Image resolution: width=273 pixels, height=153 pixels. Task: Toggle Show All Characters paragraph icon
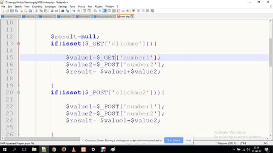click(x=100, y=11)
